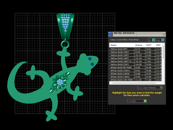173x130 pixels.
Task: Click the 9.06 DWT value
Action: click(148, 64)
